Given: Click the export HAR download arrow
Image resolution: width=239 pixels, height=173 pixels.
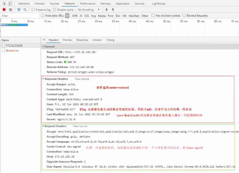Looking at the screenshot, I should [x=113, y=10].
